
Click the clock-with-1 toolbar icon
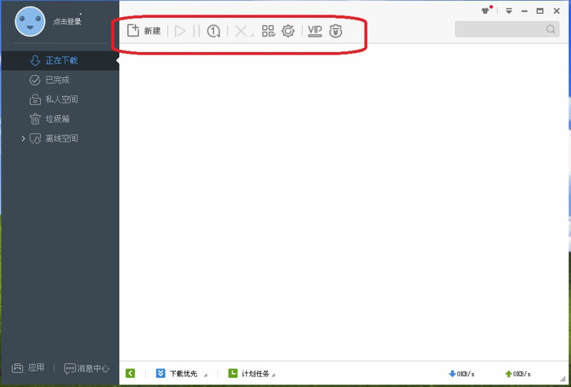[214, 31]
